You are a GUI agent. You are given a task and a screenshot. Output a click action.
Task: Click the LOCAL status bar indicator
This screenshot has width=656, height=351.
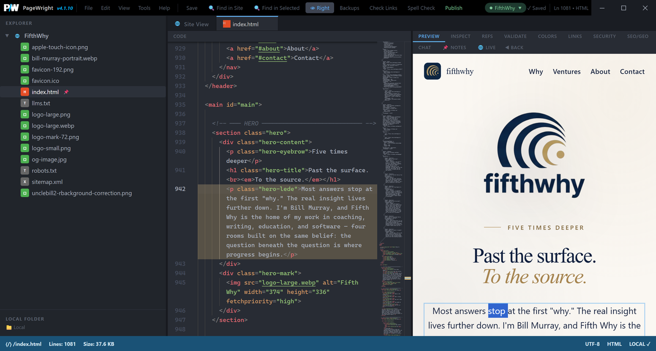click(x=640, y=344)
